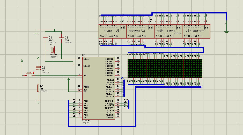Select the U3 74LS541 buffer chip
Viewport: 243px width, 135px height.
click(x=112, y=31)
